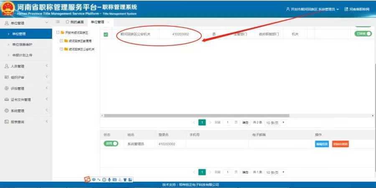Click the Sogou microphone voice input icon
The width and height of the screenshot is (376, 188).
point(109,180)
